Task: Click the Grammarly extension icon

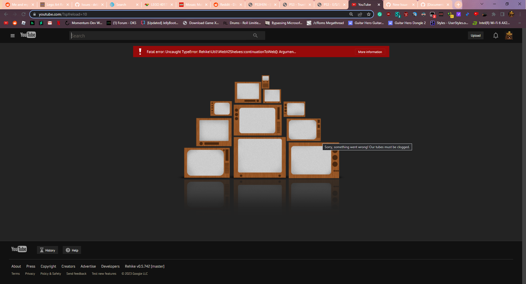Action: tap(380, 14)
